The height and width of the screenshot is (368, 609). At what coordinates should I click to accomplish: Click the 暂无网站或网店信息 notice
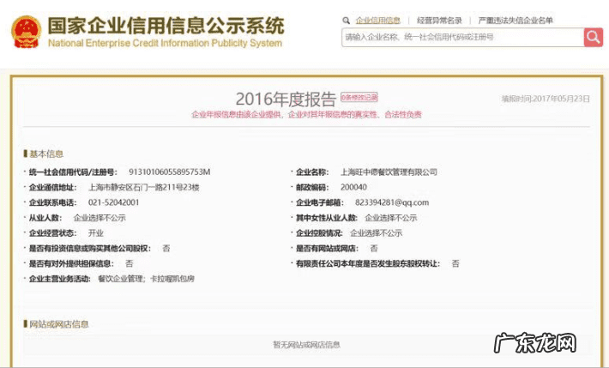click(x=306, y=345)
